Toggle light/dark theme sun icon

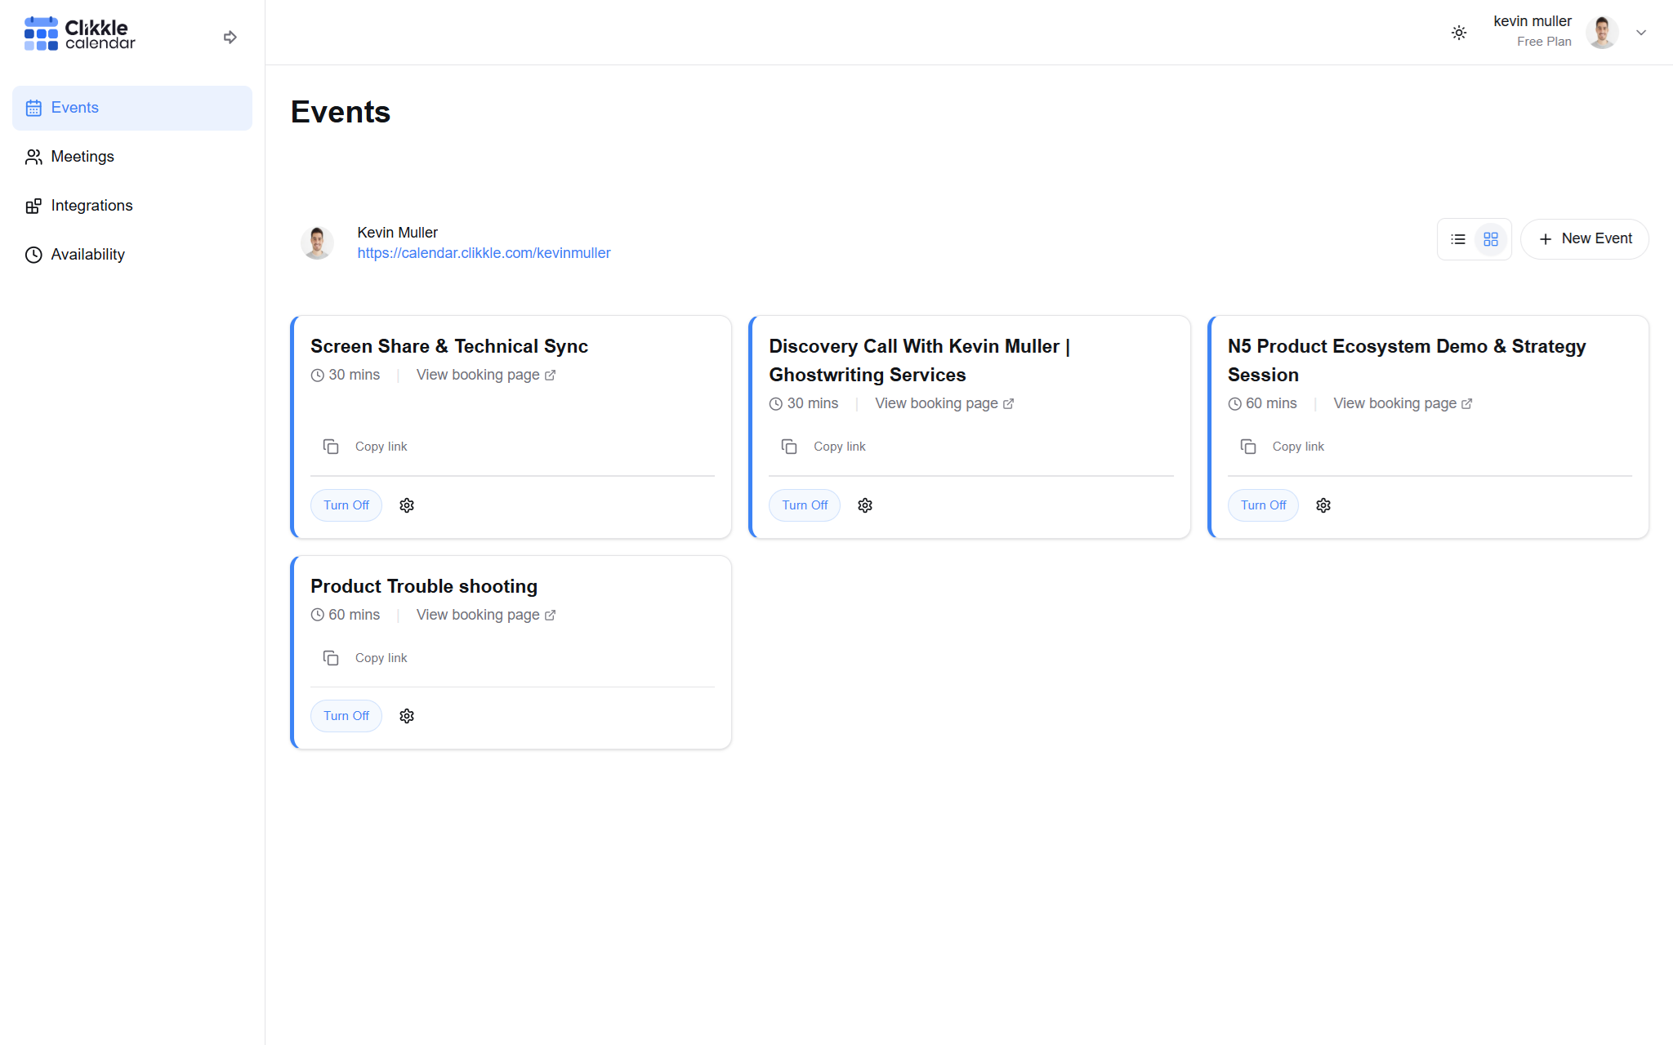pyautogui.click(x=1459, y=33)
